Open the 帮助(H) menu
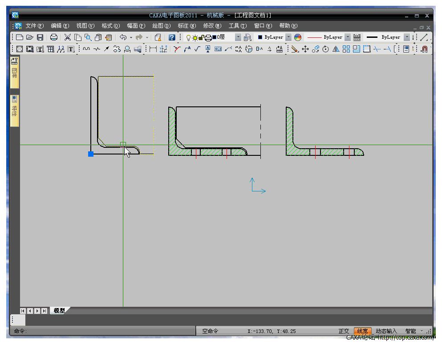The image size is (442, 345). click(x=288, y=26)
